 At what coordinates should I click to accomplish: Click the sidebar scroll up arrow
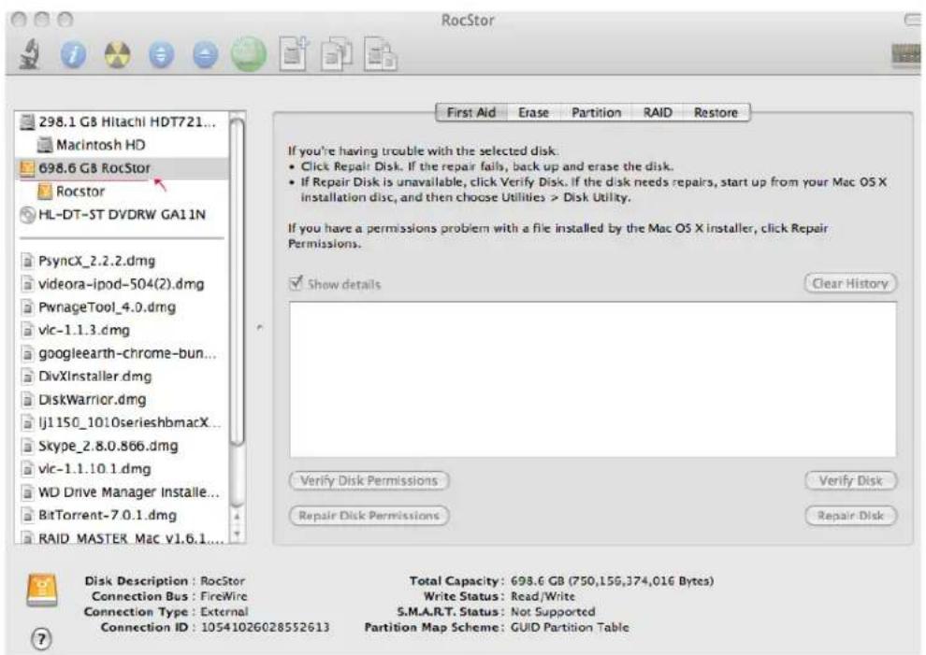coord(237,517)
